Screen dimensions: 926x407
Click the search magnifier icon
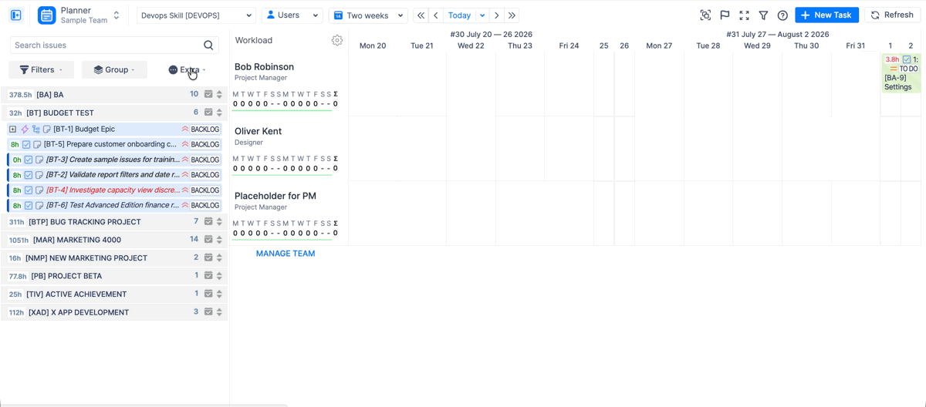tap(208, 45)
